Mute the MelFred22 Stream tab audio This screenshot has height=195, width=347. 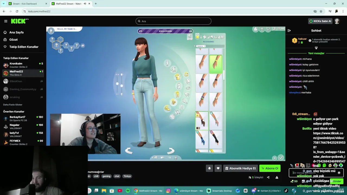(x=85, y=4)
